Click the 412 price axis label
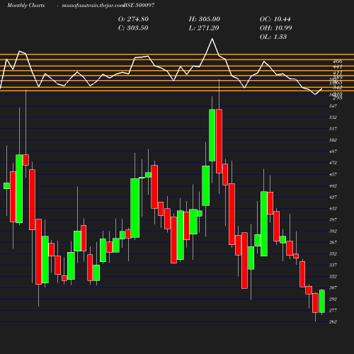Screen dimensions: 354x354 333,209
